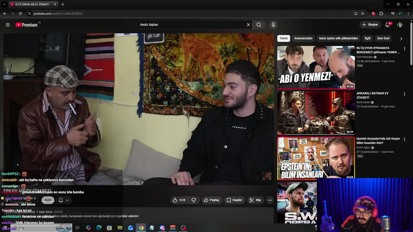Image resolution: width=413 pixels, height=232 pixels.
Task: Start voice search with the microphone
Action: point(273,25)
